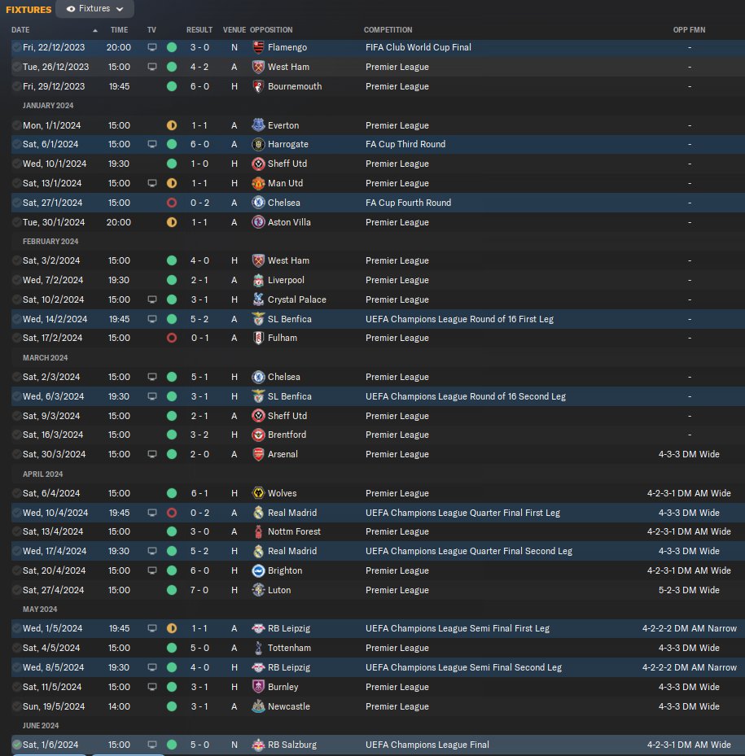Click the 7 - 0 result against Luton

click(199, 590)
